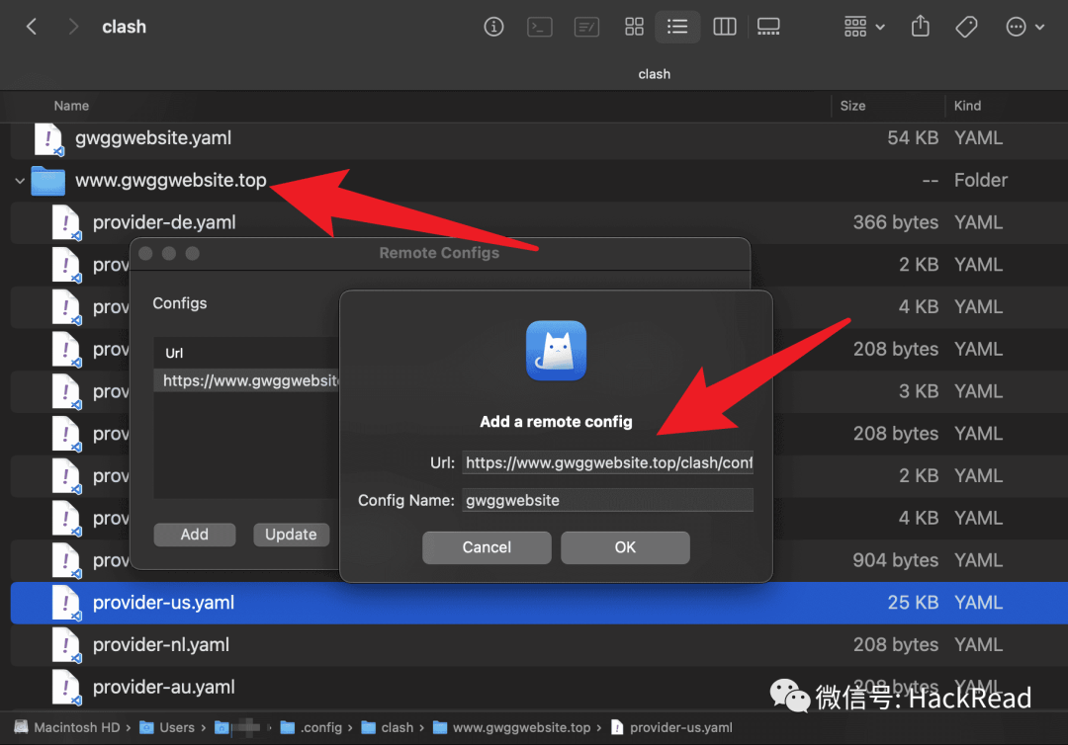This screenshot has width=1068, height=745.
Task: Click the gwggwebsite.yaml file icon
Action: (48, 138)
